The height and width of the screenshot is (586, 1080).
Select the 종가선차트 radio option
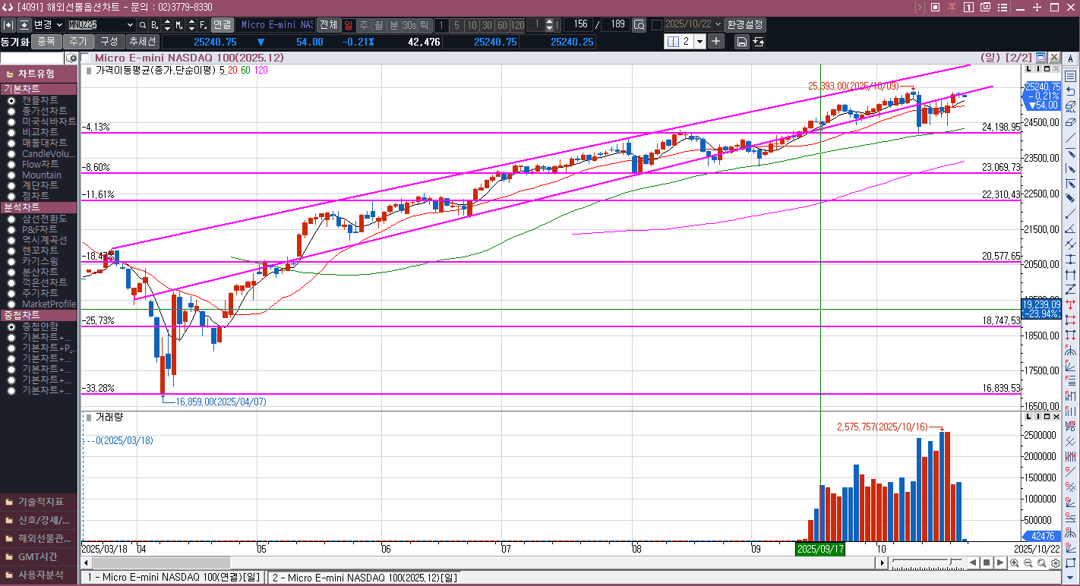(x=11, y=111)
